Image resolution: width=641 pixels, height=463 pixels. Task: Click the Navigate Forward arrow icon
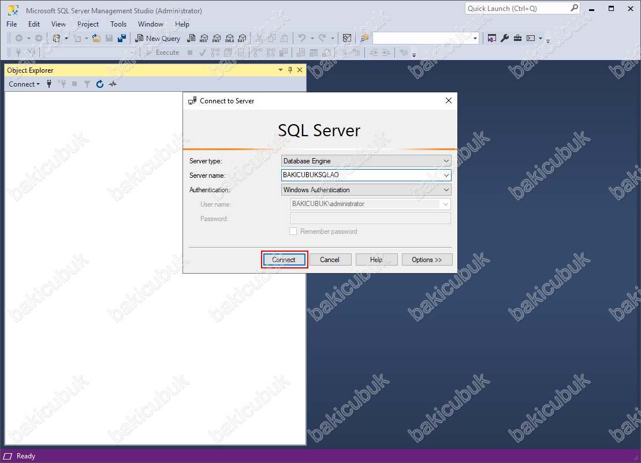(x=39, y=39)
